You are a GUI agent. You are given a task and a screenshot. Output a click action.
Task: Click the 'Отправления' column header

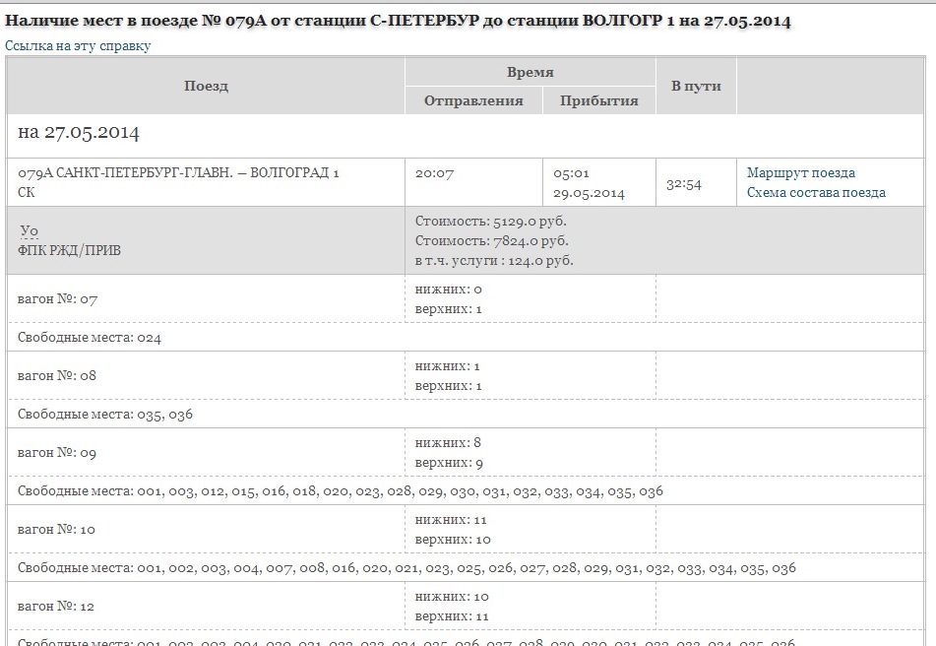pyautogui.click(x=473, y=100)
